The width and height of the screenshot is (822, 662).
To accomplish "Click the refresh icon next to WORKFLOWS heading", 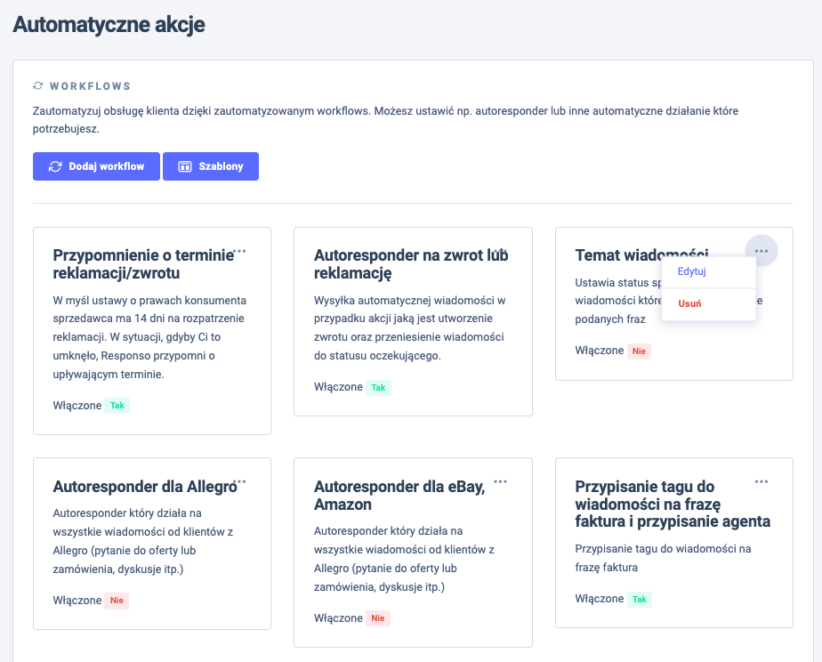I will coord(36,86).
